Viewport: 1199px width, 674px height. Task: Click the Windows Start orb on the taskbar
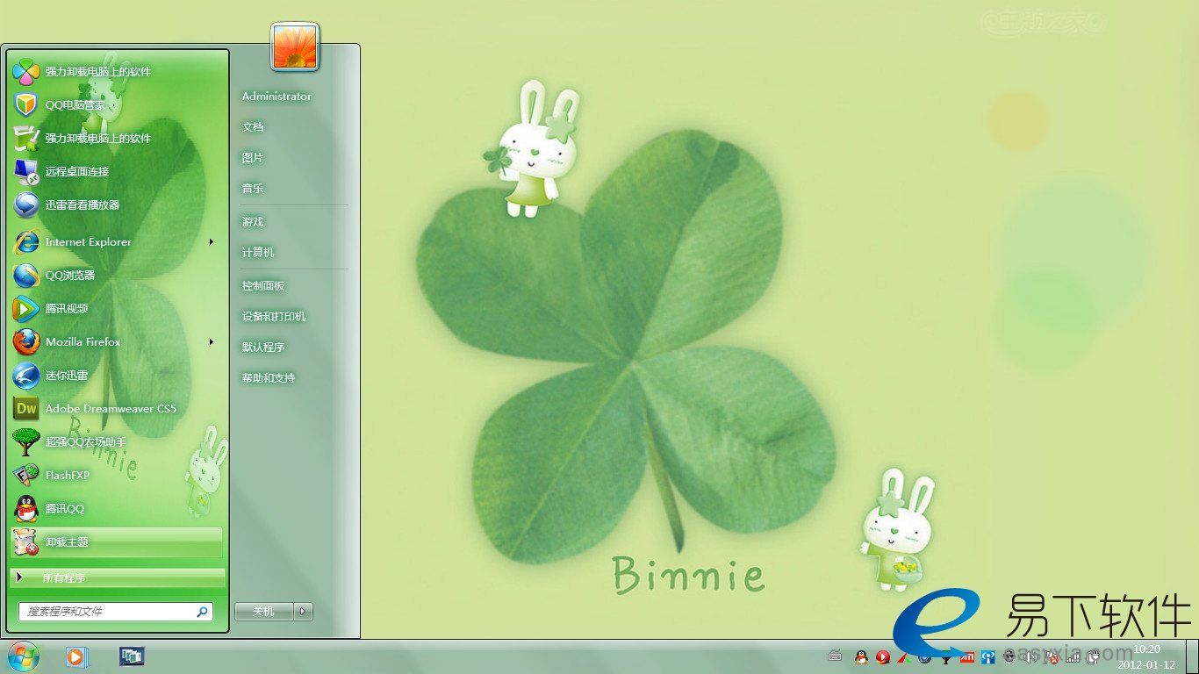click(x=23, y=656)
